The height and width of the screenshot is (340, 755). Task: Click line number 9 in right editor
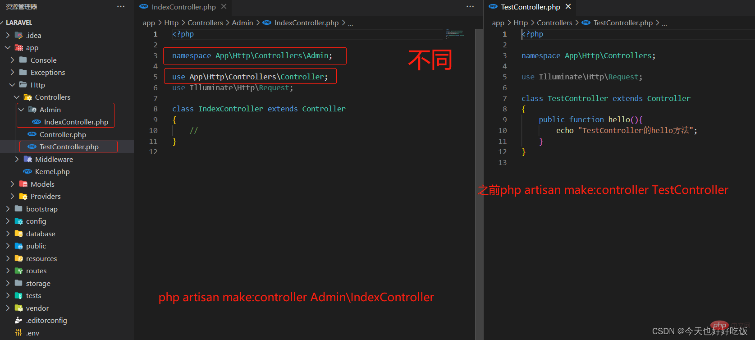point(505,120)
